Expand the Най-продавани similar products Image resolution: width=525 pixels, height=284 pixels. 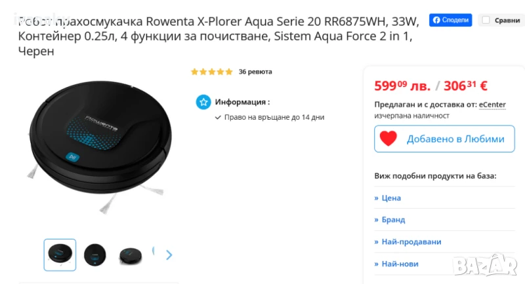coord(411,241)
